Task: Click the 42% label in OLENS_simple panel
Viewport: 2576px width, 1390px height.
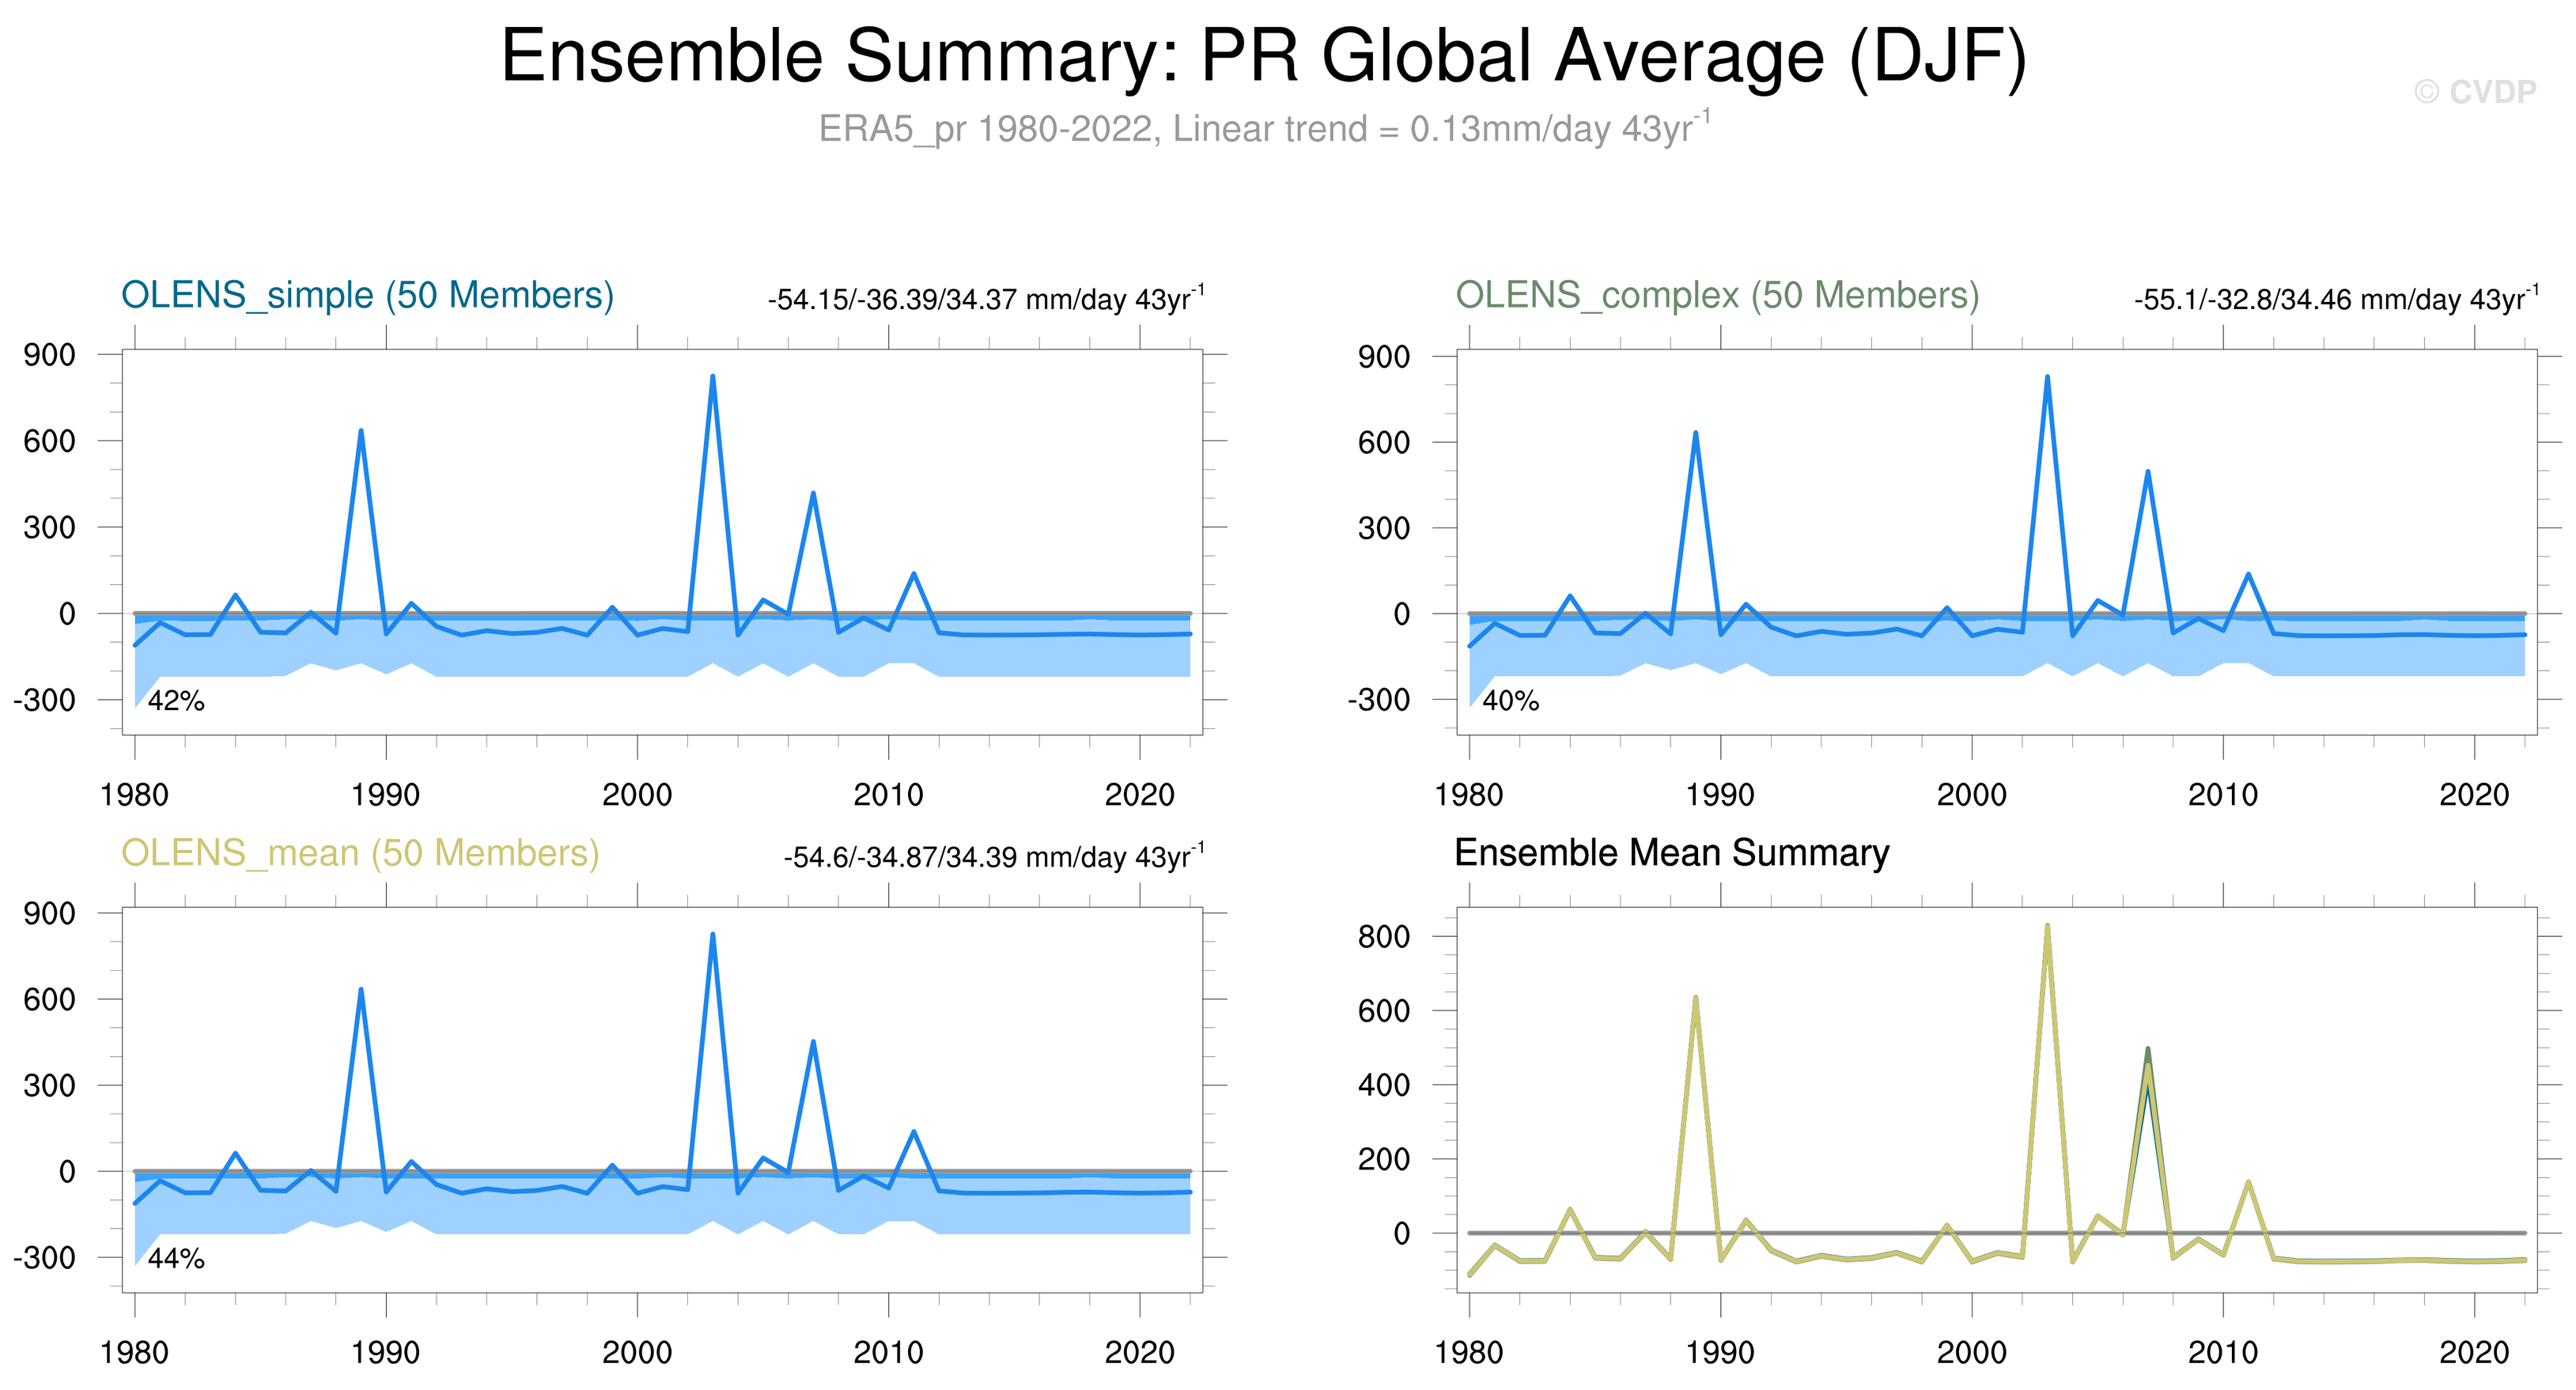Action: [x=176, y=701]
